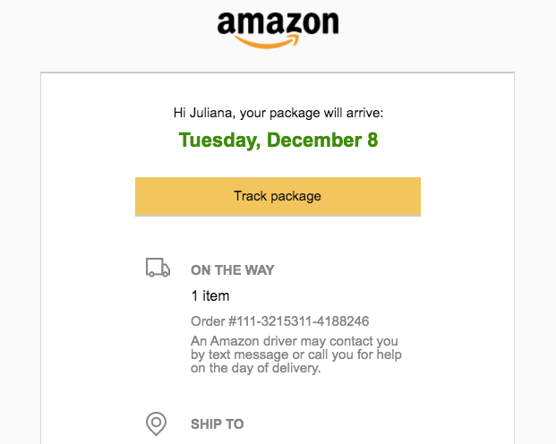Click the 1 item text
This screenshot has height=444, width=556.
[210, 295]
